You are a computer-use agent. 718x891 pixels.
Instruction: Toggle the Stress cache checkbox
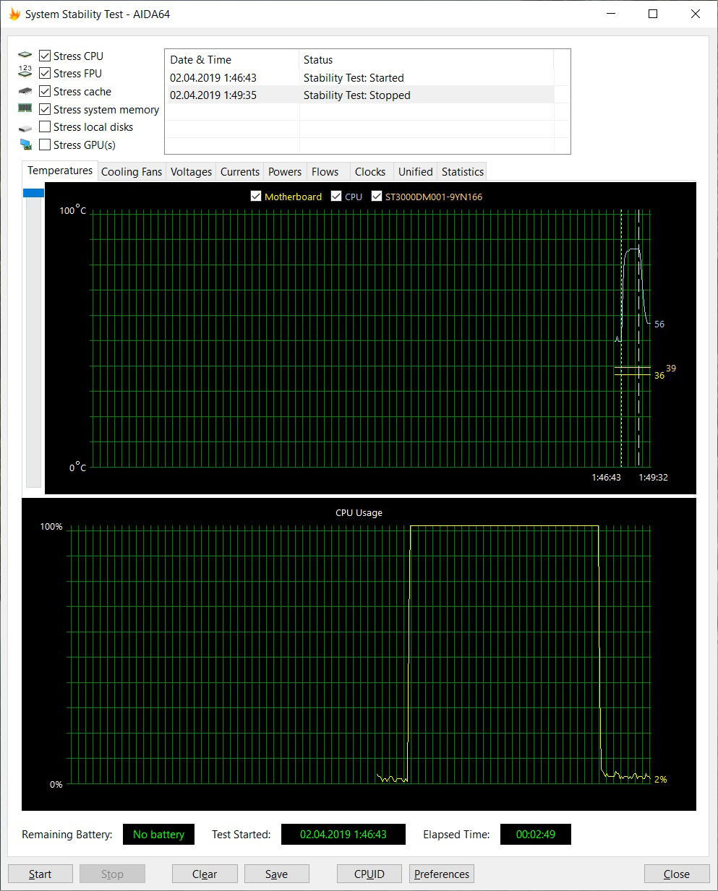pyautogui.click(x=45, y=91)
